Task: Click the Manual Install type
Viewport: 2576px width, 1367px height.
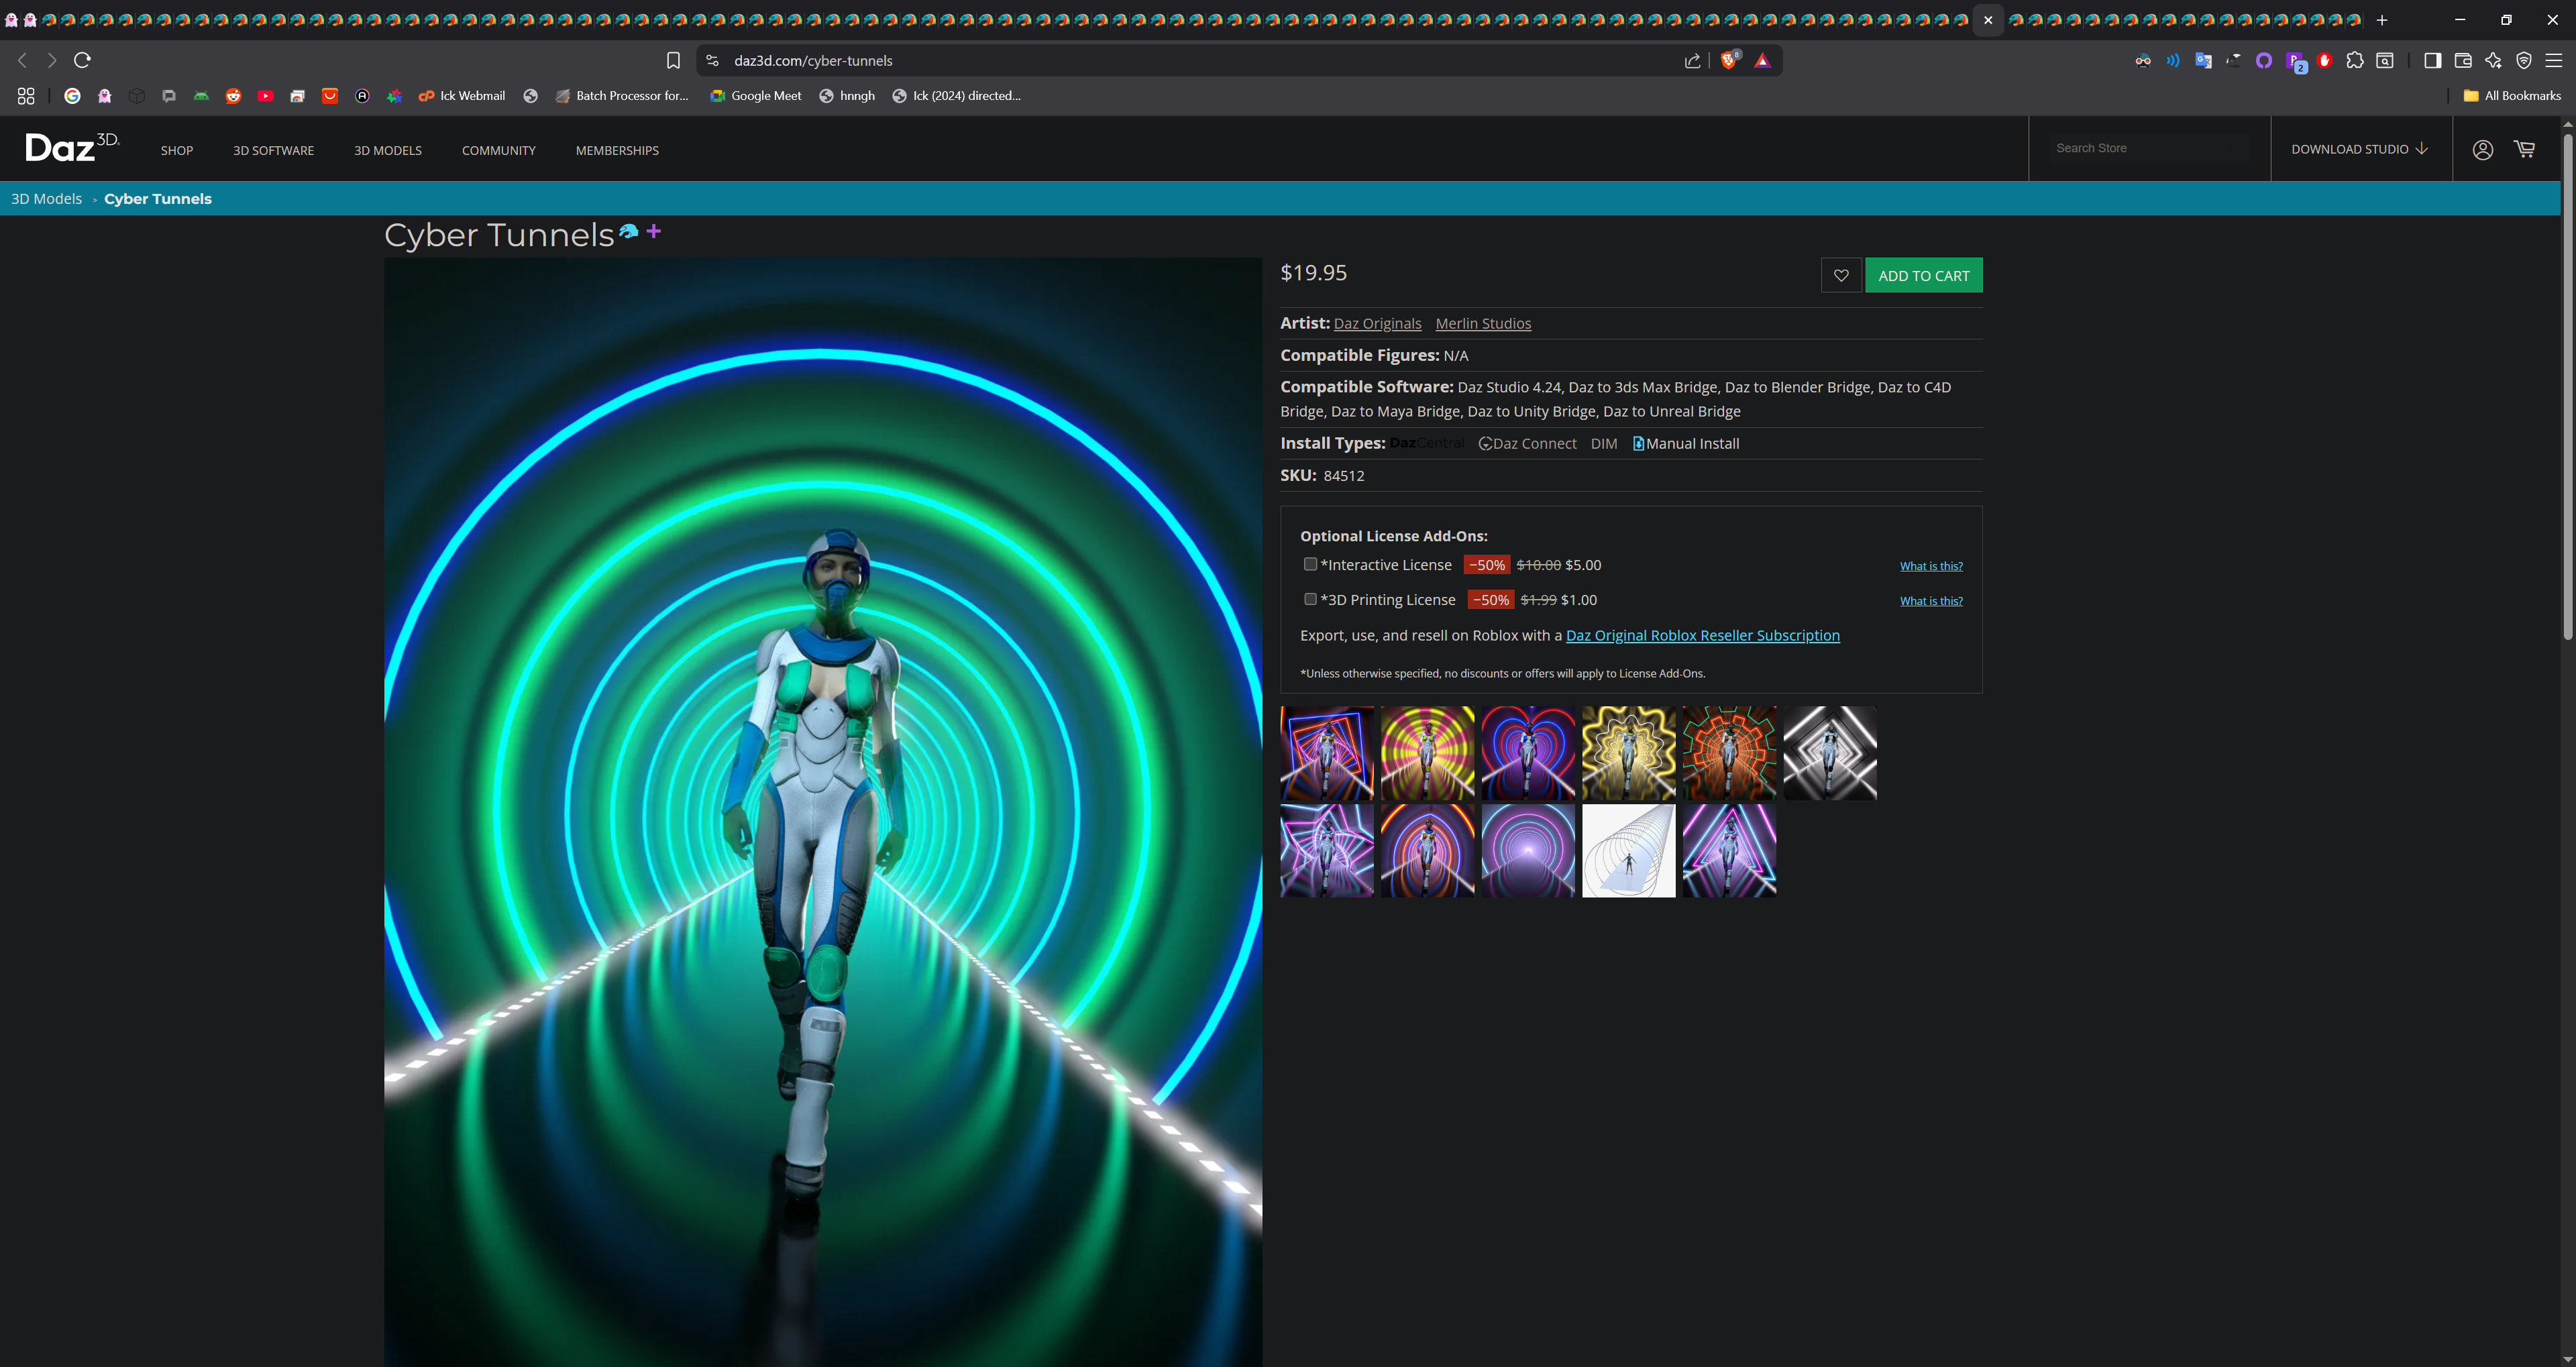Action: coord(1686,443)
